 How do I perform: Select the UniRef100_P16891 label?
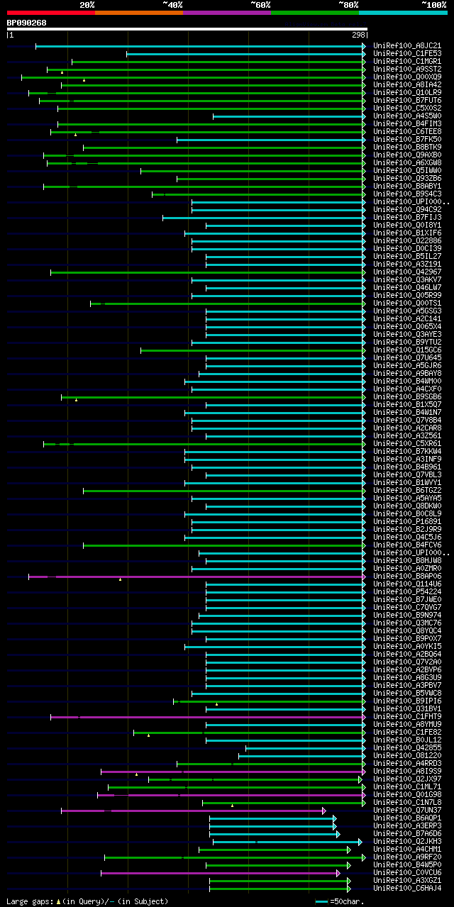[x=407, y=521]
